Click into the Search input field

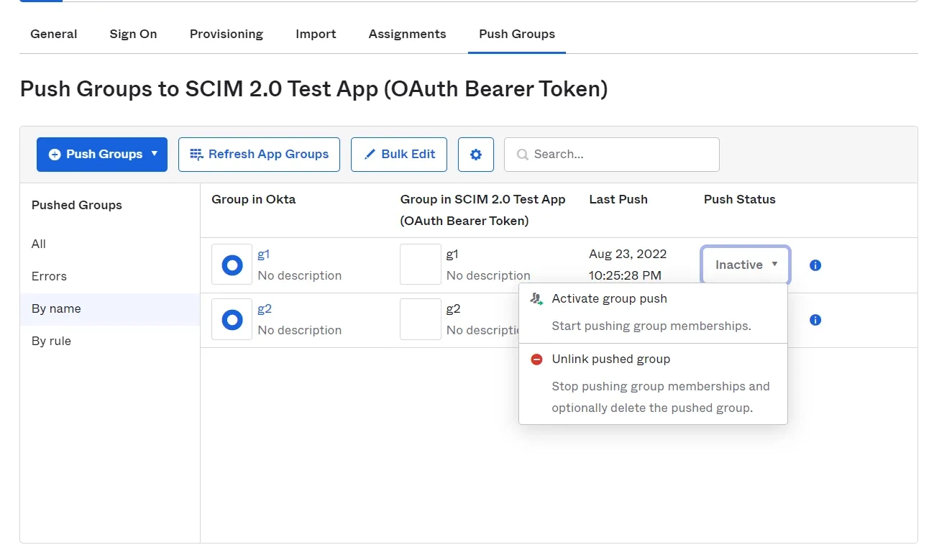tap(612, 155)
